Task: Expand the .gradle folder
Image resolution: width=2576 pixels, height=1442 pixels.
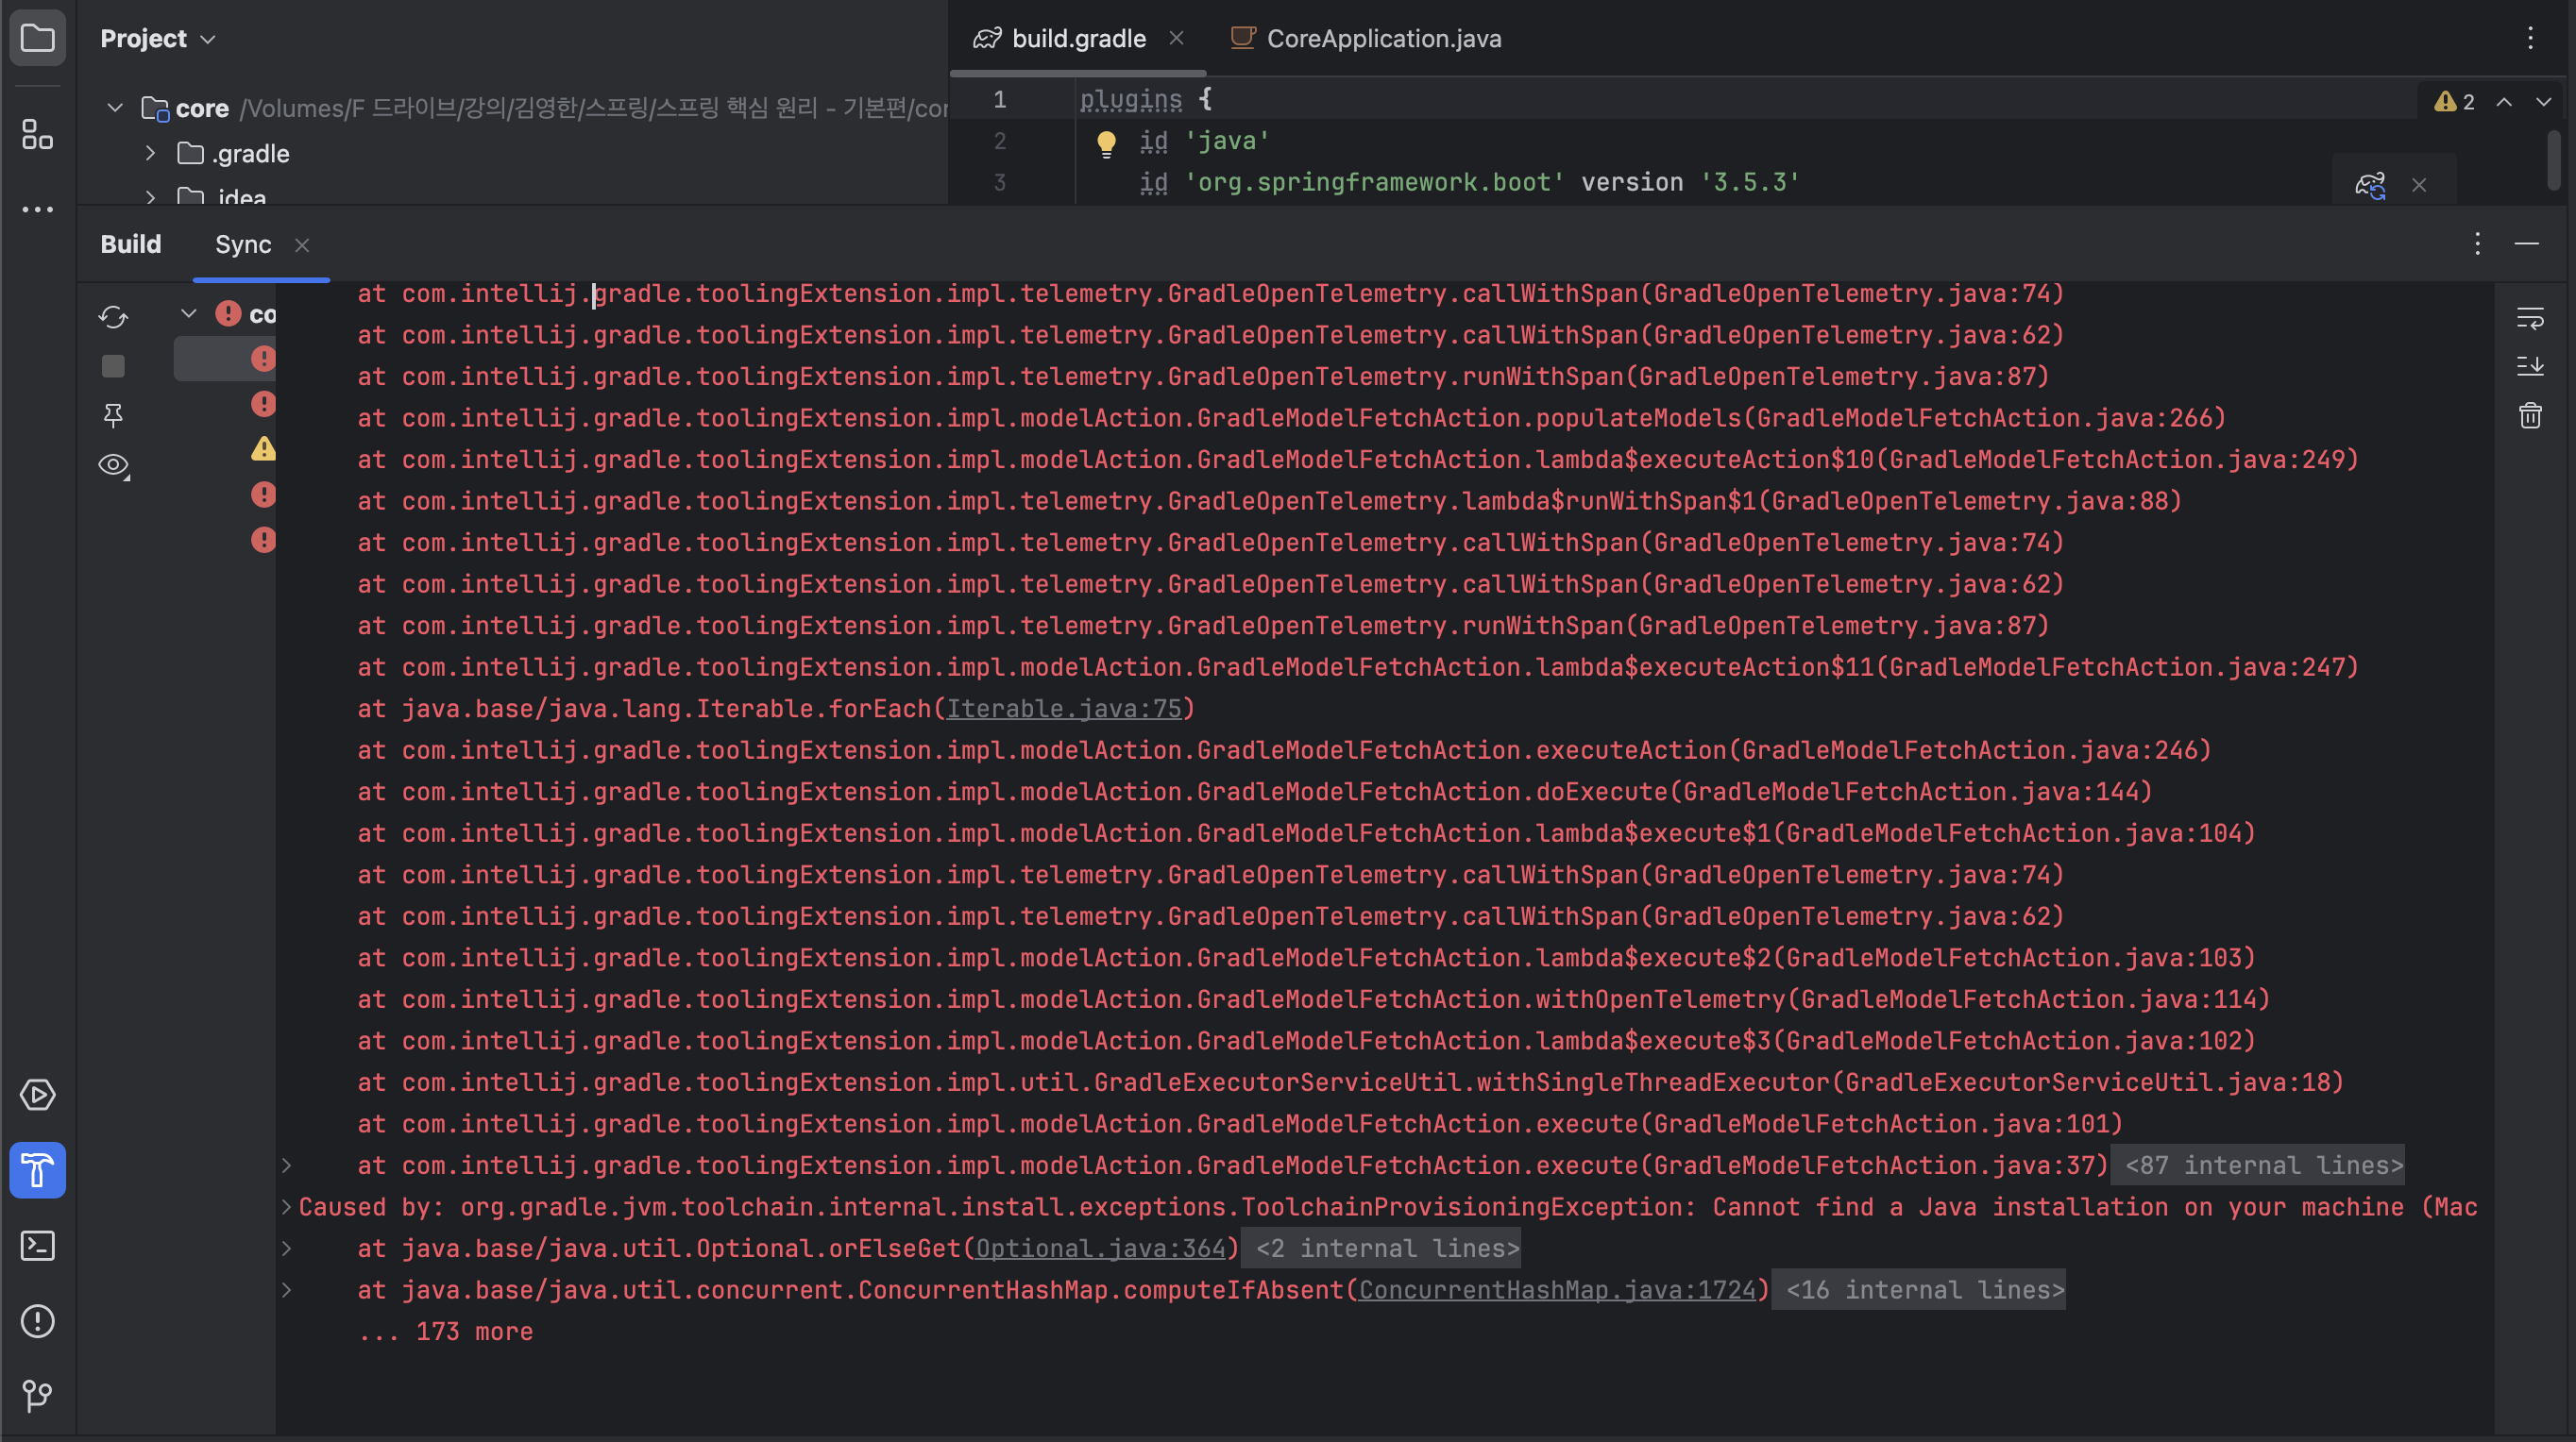Action: click(x=150, y=153)
